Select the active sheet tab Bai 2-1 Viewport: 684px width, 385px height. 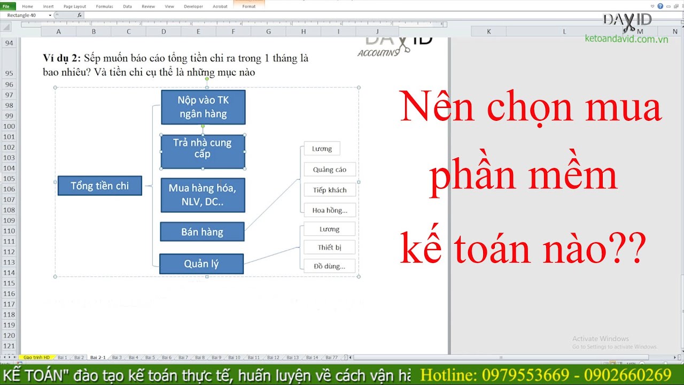(x=98, y=357)
